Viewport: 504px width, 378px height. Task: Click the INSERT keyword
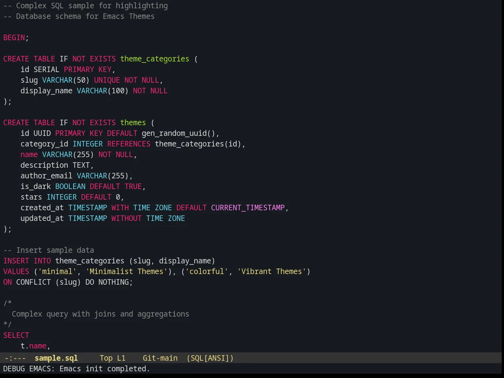click(16, 261)
